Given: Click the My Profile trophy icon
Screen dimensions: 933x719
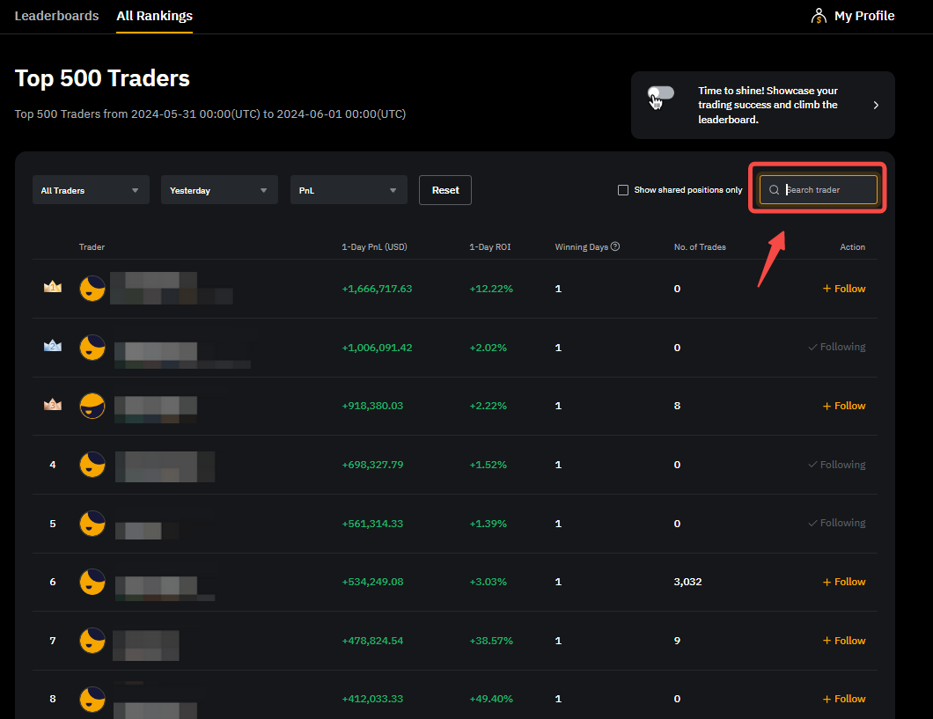Looking at the screenshot, I should (818, 15).
